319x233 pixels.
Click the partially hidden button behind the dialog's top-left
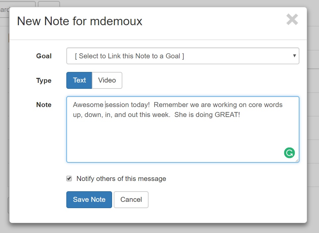(x=49, y=4)
